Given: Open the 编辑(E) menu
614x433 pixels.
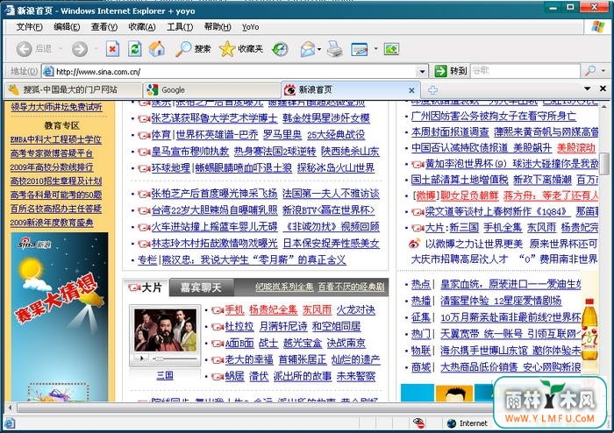Looking at the screenshot, I should tap(67, 27).
